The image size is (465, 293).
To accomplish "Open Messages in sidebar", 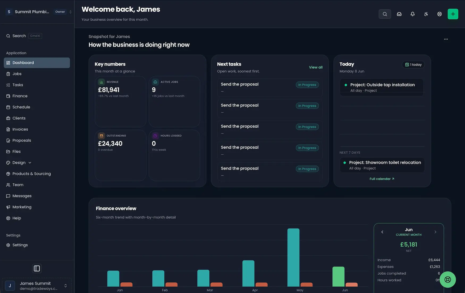I will pos(37,196).
